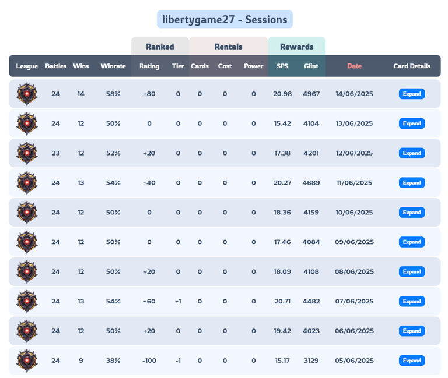Viewport: 448px width, 378px height.
Task: Click the libertygame27 - Sessions title
Action: [x=225, y=19]
